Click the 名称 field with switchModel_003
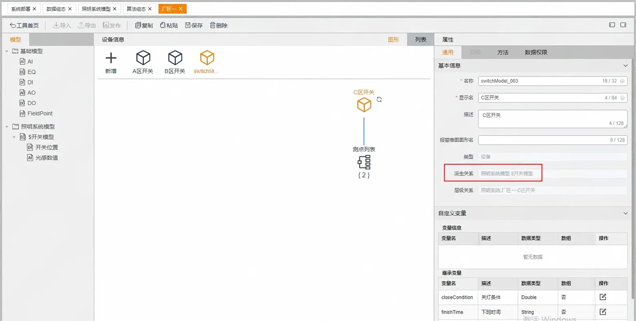The image size is (636, 321). tap(553, 81)
